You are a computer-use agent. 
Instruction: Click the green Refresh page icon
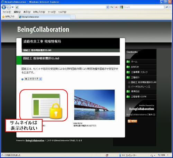tap(112, 7)
